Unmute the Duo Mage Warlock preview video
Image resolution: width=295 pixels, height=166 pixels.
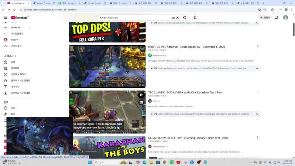[141, 94]
